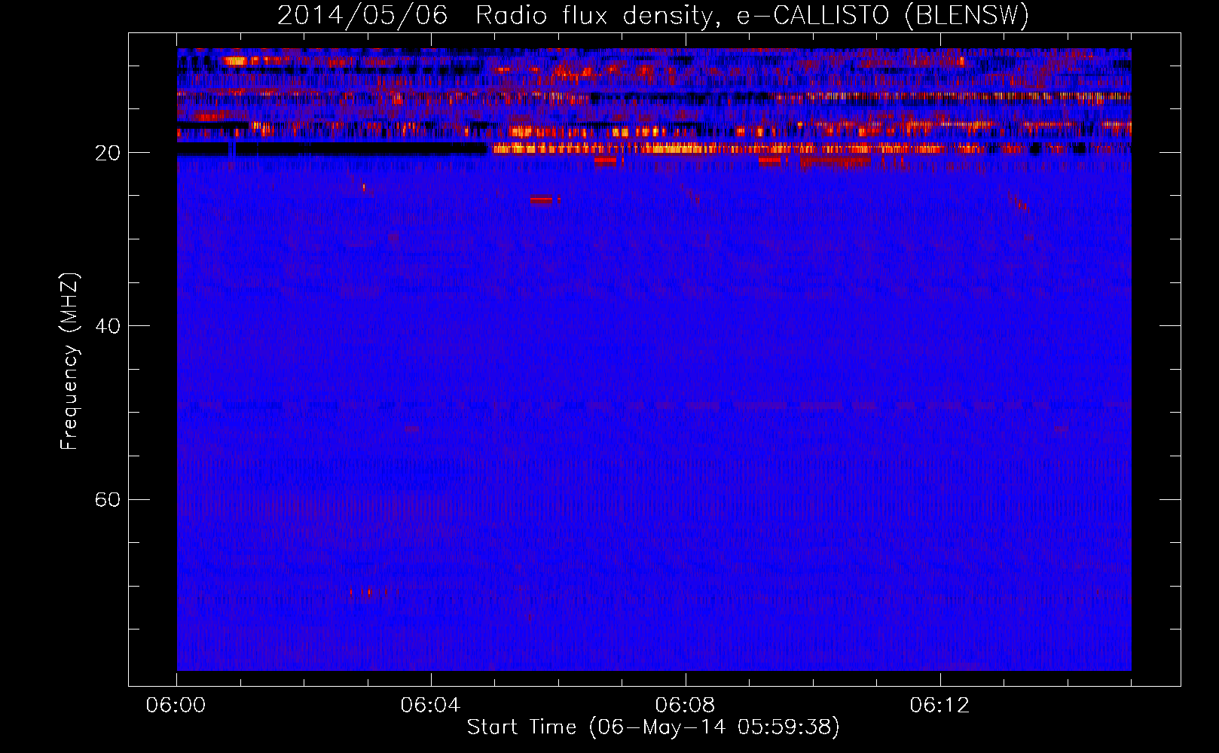Click the '06:08' time tick label
Image resolution: width=1219 pixels, height=753 pixels.
click(686, 706)
